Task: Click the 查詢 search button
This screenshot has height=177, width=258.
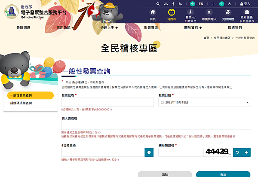Action: coord(223,174)
